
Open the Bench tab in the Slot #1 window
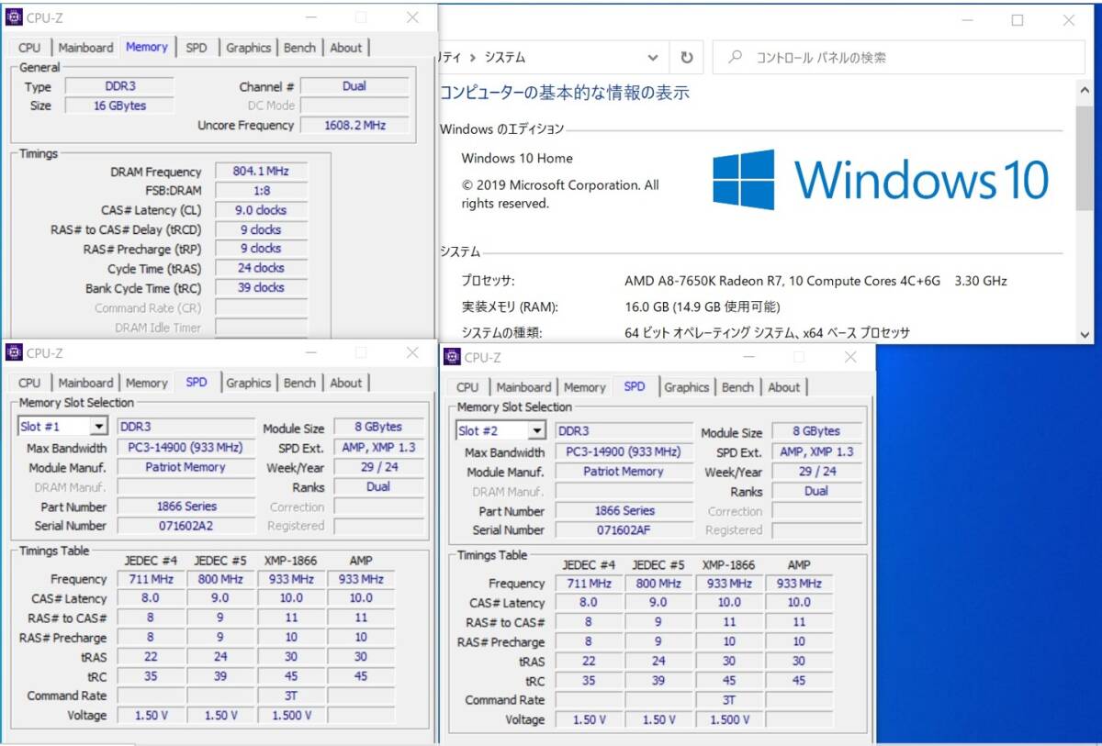tap(299, 383)
